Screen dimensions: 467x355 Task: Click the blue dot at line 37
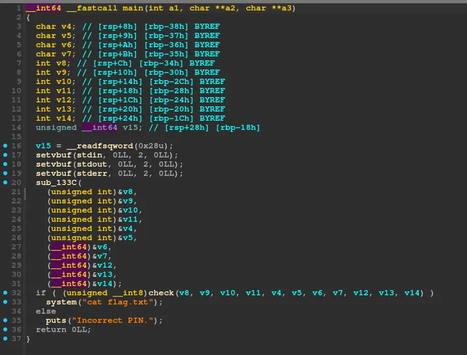pos(6,339)
